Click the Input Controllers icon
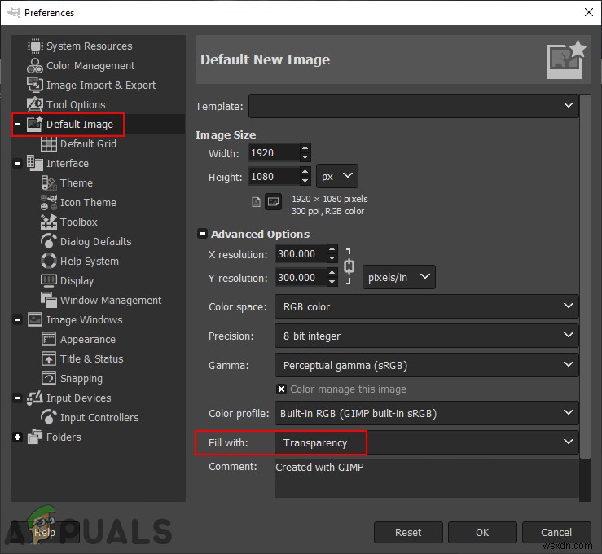This screenshot has width=602, height=554. coord(49,417)
